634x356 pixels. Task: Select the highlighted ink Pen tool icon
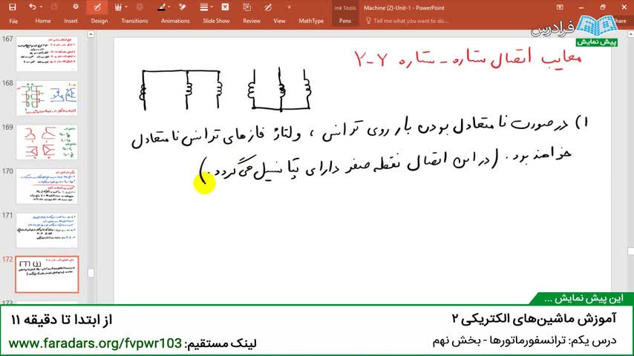pos(97,7)
